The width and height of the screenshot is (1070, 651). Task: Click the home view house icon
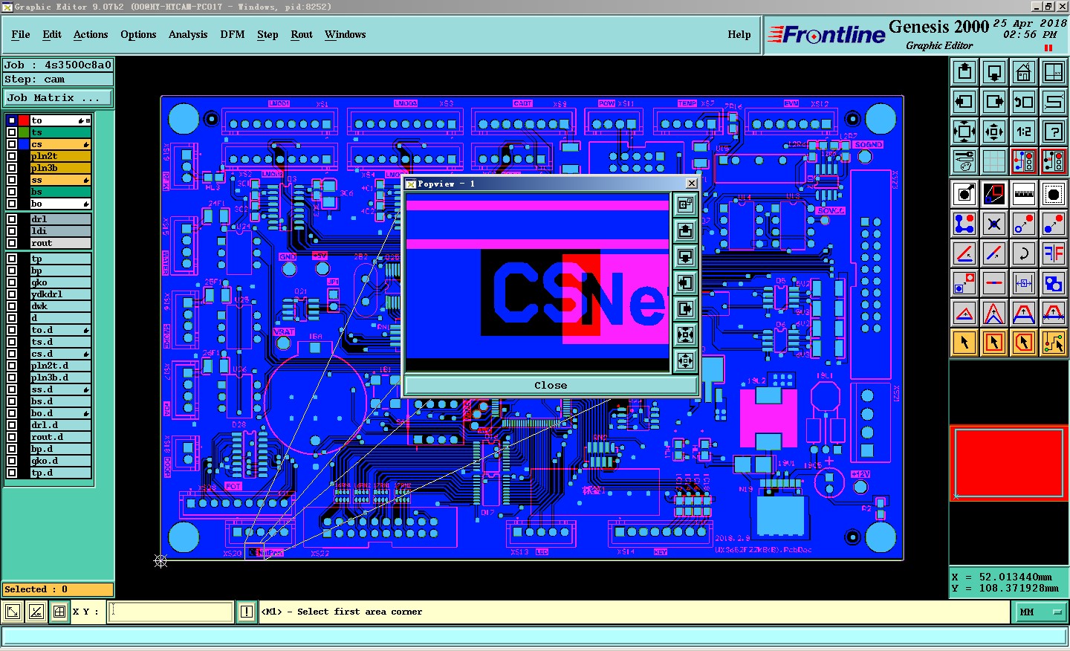tap(1024, 72)
